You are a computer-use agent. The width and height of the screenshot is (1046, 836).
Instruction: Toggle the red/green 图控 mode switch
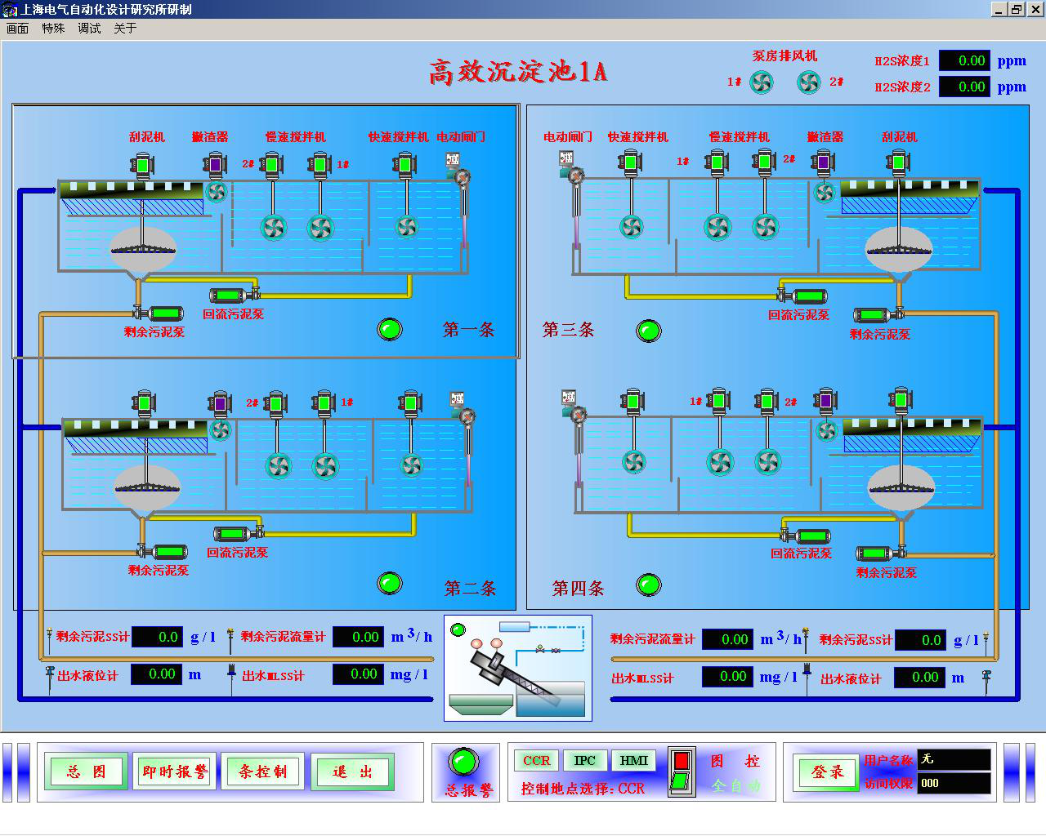681,771
